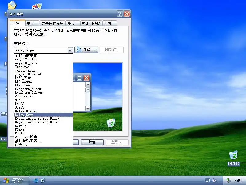Pick the LE4_Blue theme

pos(44,85)
